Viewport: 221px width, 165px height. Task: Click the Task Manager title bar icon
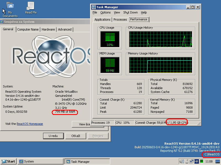(94, 7)
